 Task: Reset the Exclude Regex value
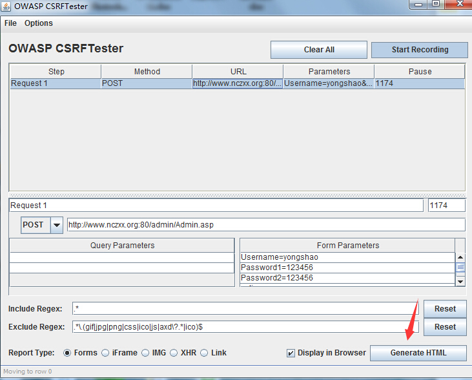tap(445, 327)
